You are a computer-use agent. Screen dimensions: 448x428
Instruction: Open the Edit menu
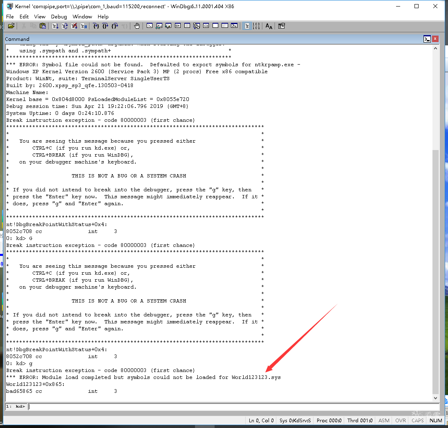pos(24,17)
